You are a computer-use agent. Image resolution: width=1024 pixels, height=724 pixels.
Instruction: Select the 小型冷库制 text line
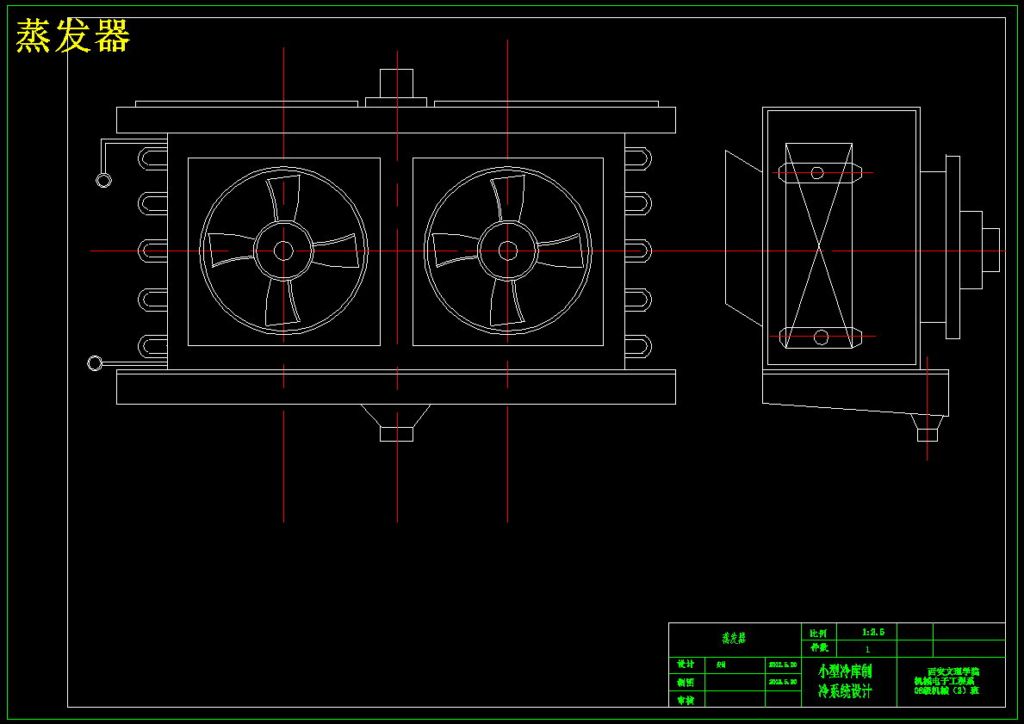point(845,671)
